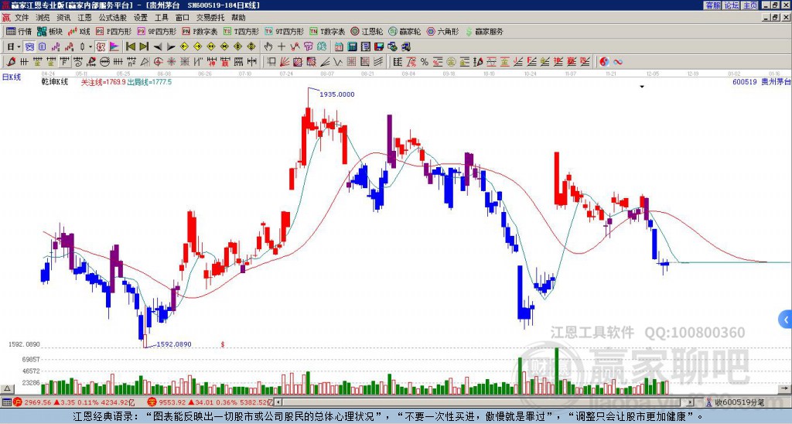Open the 交易委托 menu
The image size is (792, 424).
tap(210, 18)
